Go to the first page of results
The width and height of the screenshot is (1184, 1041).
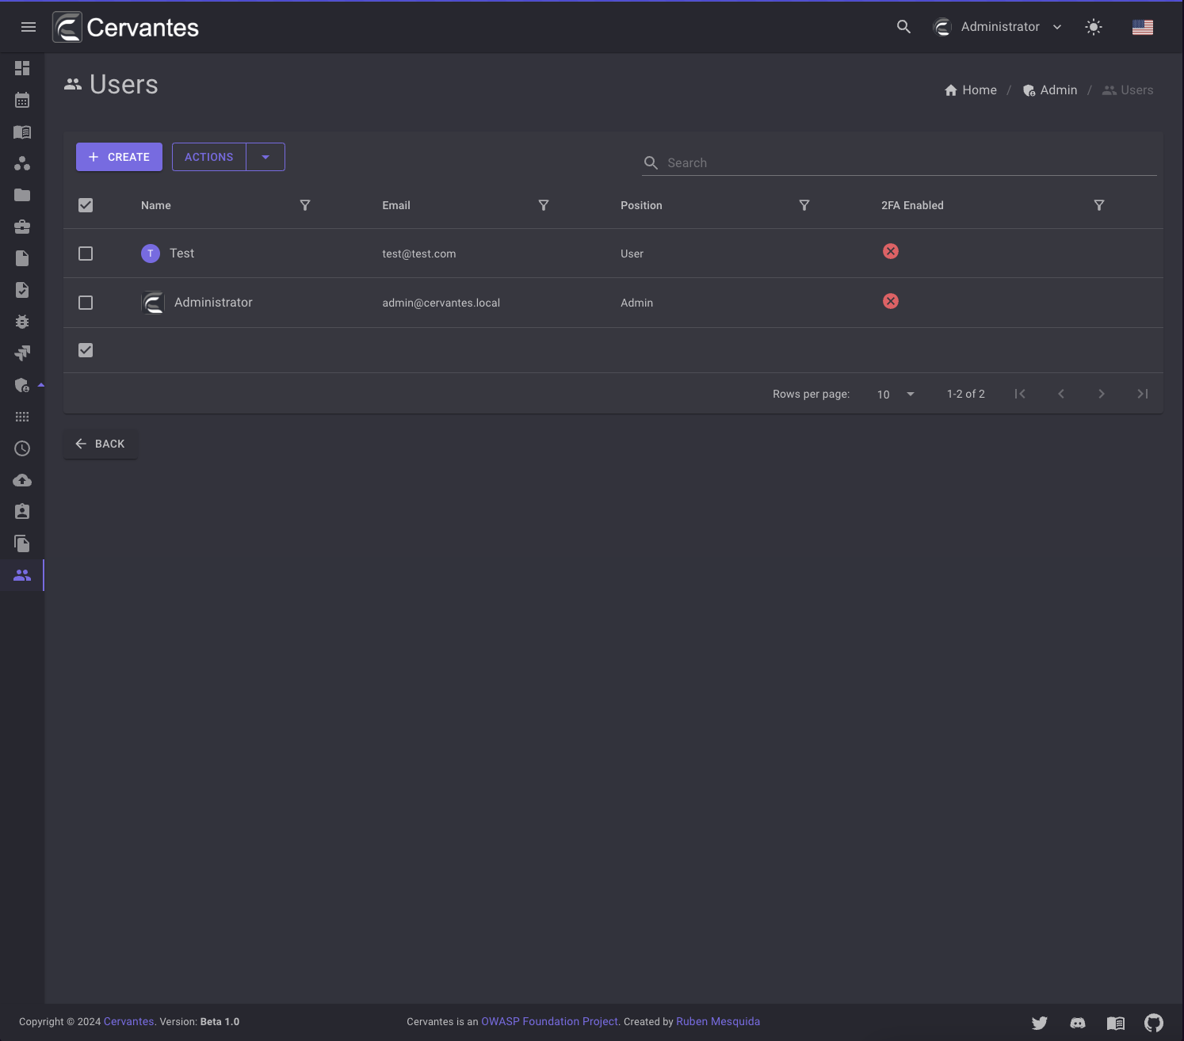click(1020, 394)
